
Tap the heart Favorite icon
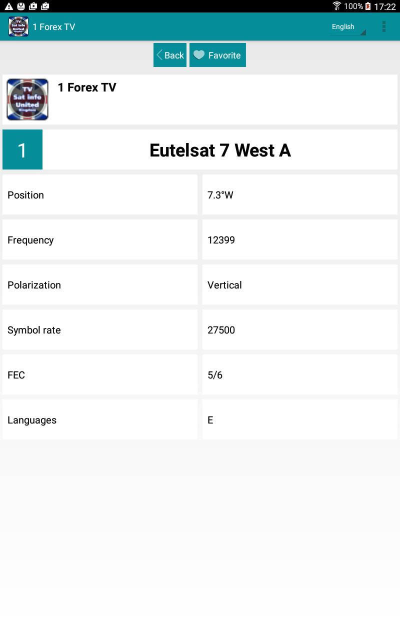[199, 55]
